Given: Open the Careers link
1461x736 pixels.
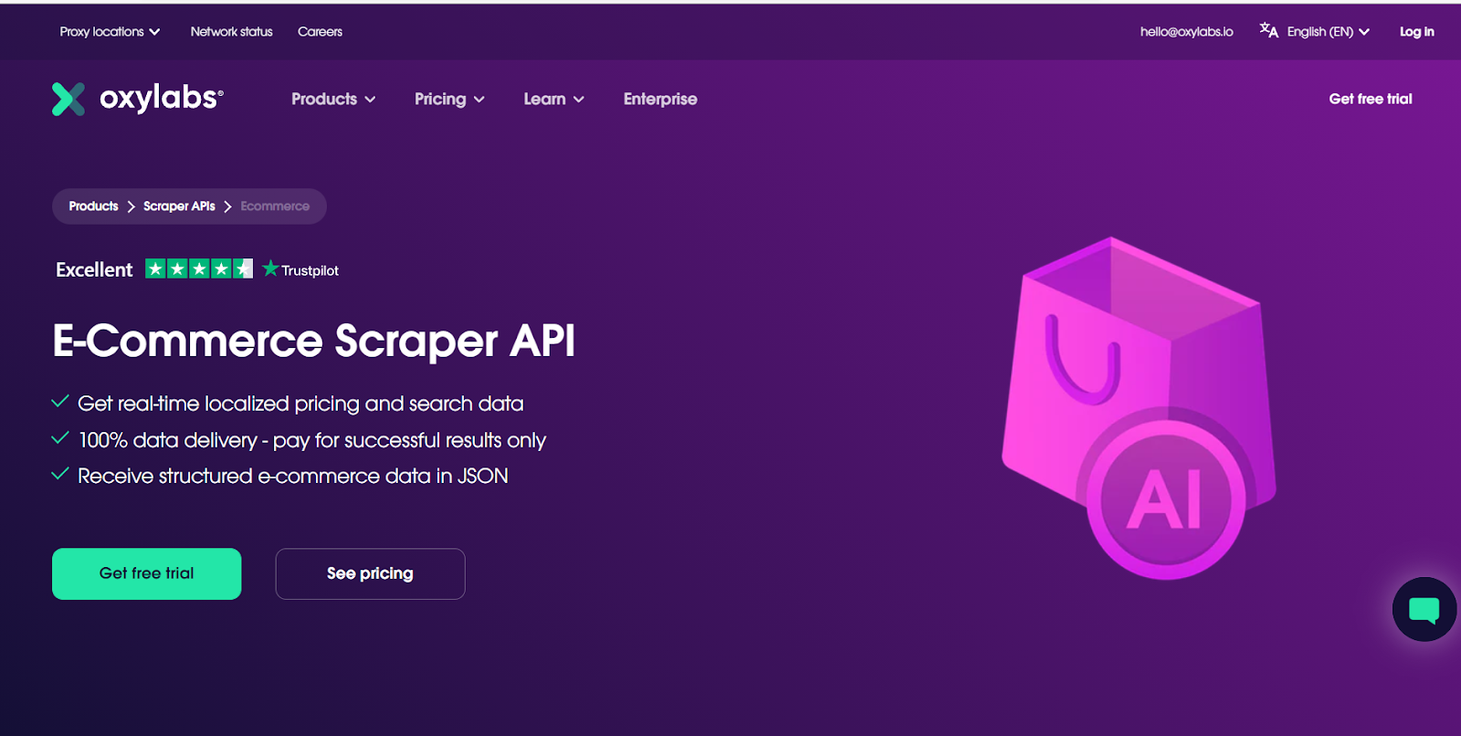Looking at the screenshot, I should tap(320, 31).
